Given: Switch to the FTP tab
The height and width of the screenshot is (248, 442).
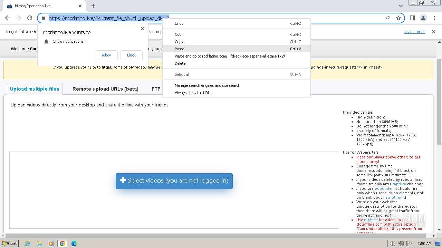Looking at the screenshot, I should click(x=156, y=89).
